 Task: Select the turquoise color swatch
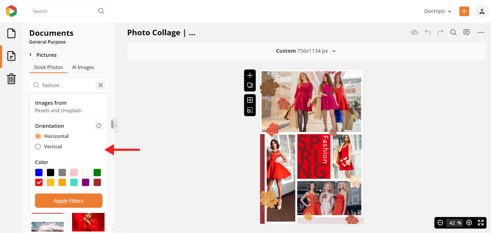74,182
